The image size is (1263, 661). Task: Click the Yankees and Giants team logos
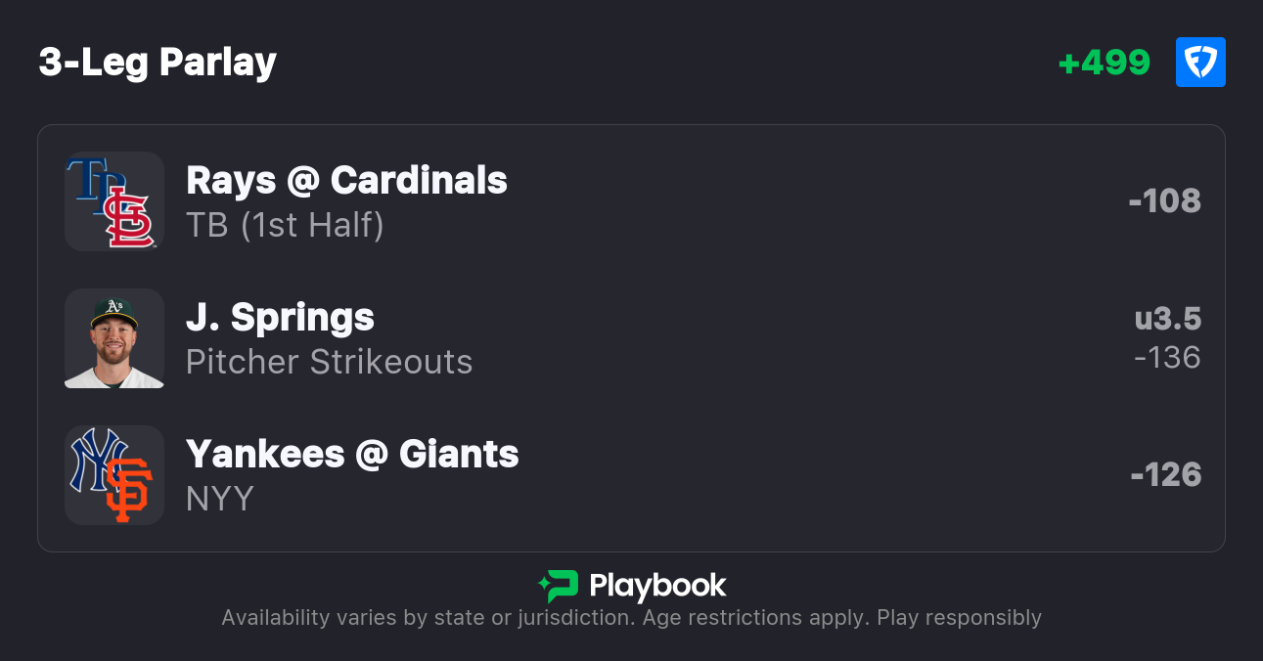114,475
